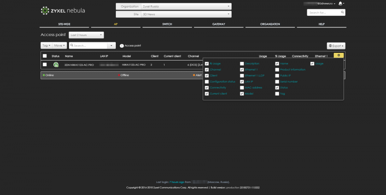
Task: Sort by the Channel column header
Action: point(193,56)
